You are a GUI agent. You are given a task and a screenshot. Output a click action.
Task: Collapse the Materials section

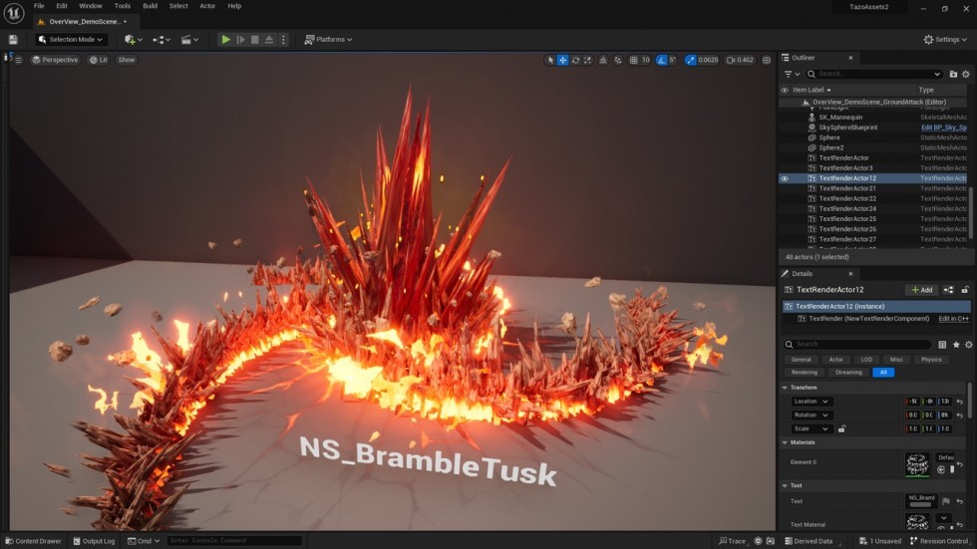click(x=786, y=442)
